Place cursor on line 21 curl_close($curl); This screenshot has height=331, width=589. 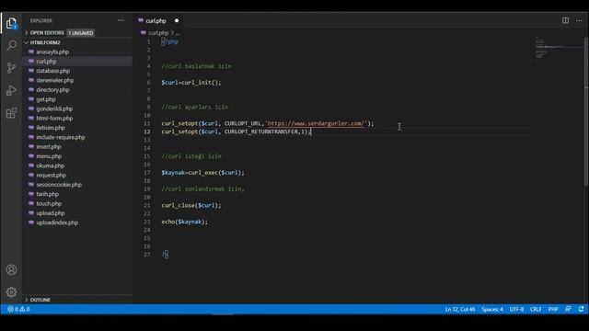tap(191, 205)
